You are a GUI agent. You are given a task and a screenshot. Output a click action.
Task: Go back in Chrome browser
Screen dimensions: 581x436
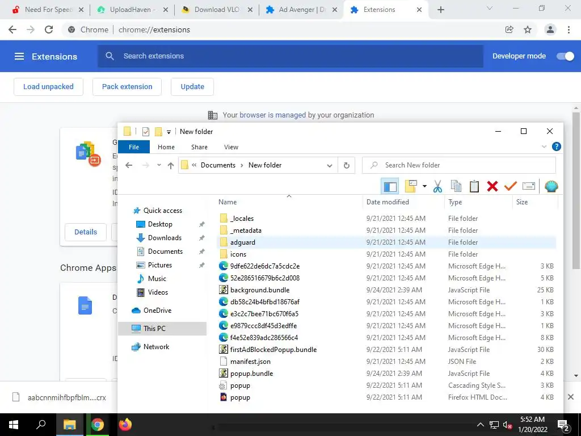pos(12,30)
